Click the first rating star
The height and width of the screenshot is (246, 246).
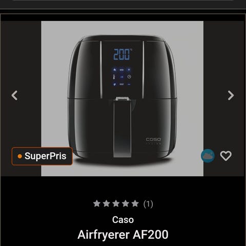pos(97,203)
